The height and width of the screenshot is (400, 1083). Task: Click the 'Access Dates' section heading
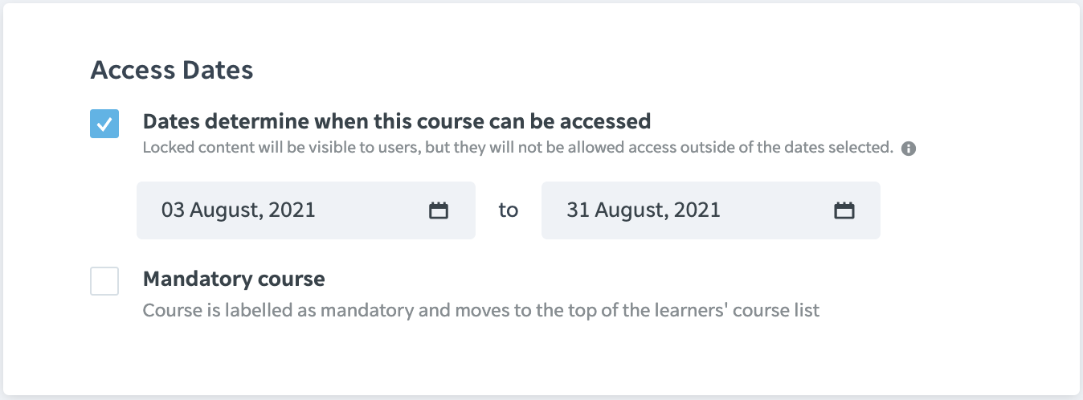172,71
